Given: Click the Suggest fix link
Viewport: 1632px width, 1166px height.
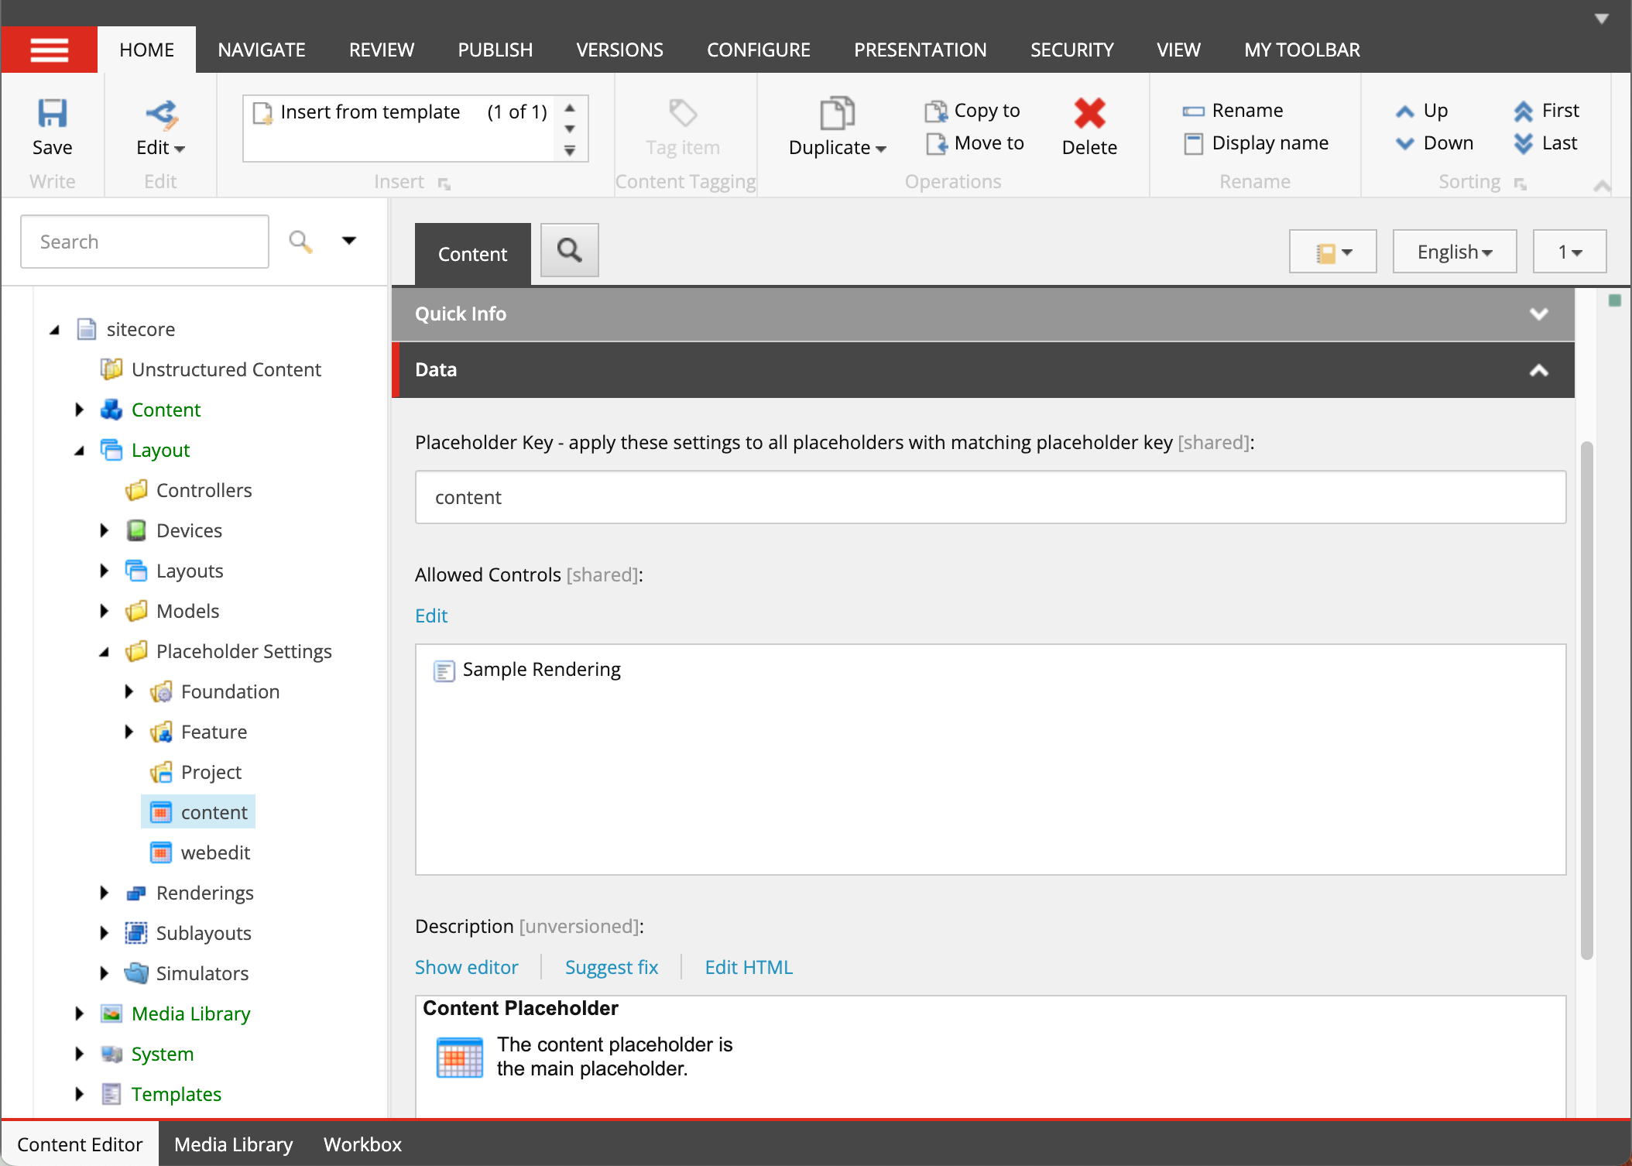Looking at the screenshot, I should click(x=612, y=967).
